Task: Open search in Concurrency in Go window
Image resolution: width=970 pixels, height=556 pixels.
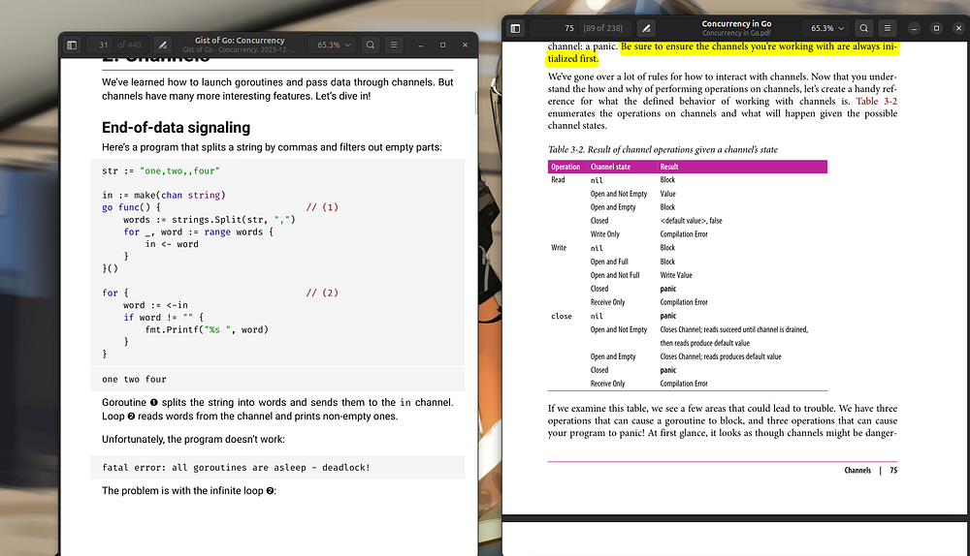Action: (863, 28)
